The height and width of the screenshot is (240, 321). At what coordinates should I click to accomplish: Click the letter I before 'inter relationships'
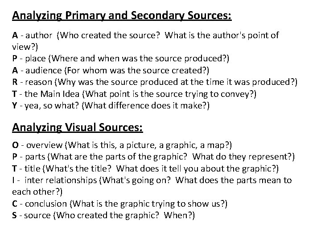13,180
